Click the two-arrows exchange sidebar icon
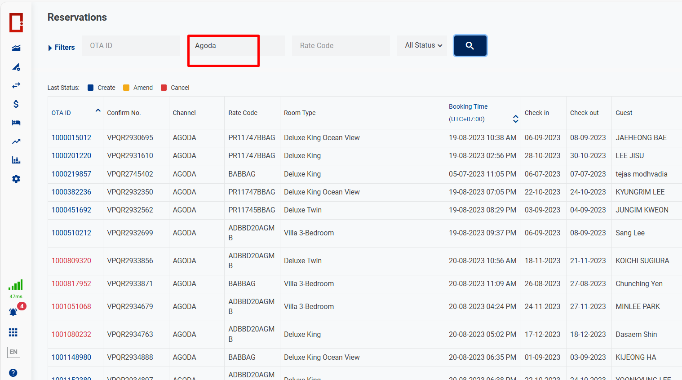The width and height of the screenshot is (682, 380). click(x=16, y=85)
